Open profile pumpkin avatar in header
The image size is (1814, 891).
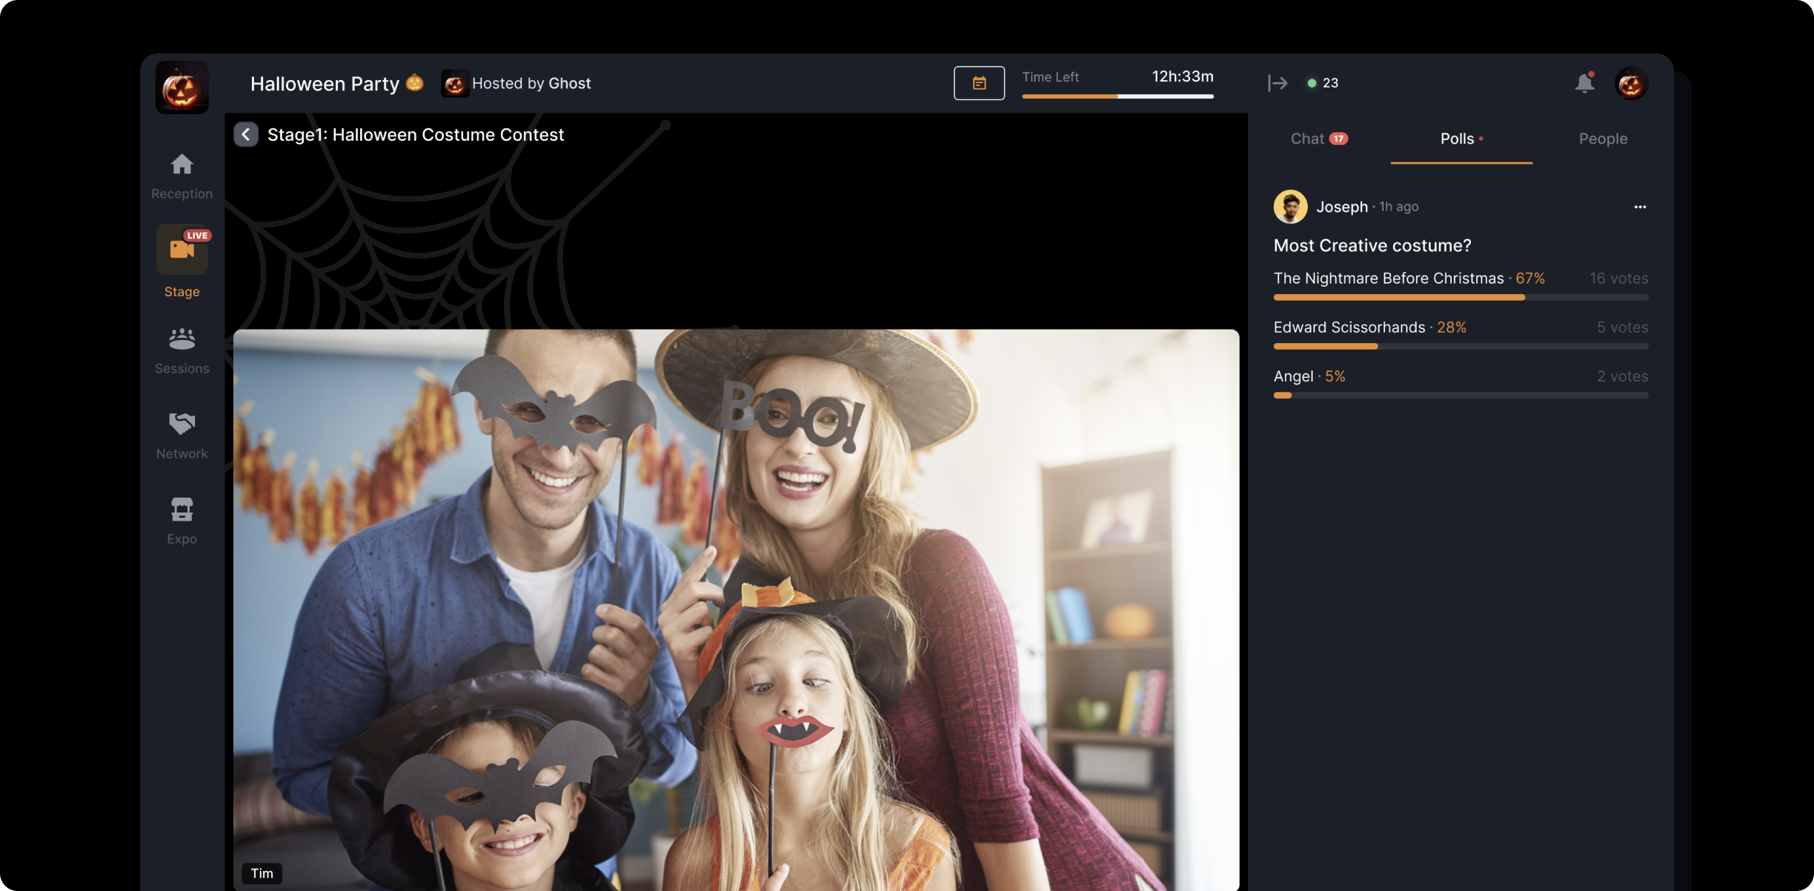(x=1631, y=83)
